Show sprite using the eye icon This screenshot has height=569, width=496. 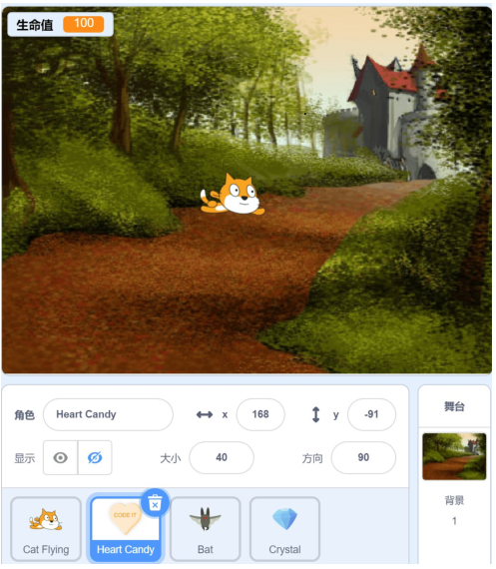[x=60, y=457]
